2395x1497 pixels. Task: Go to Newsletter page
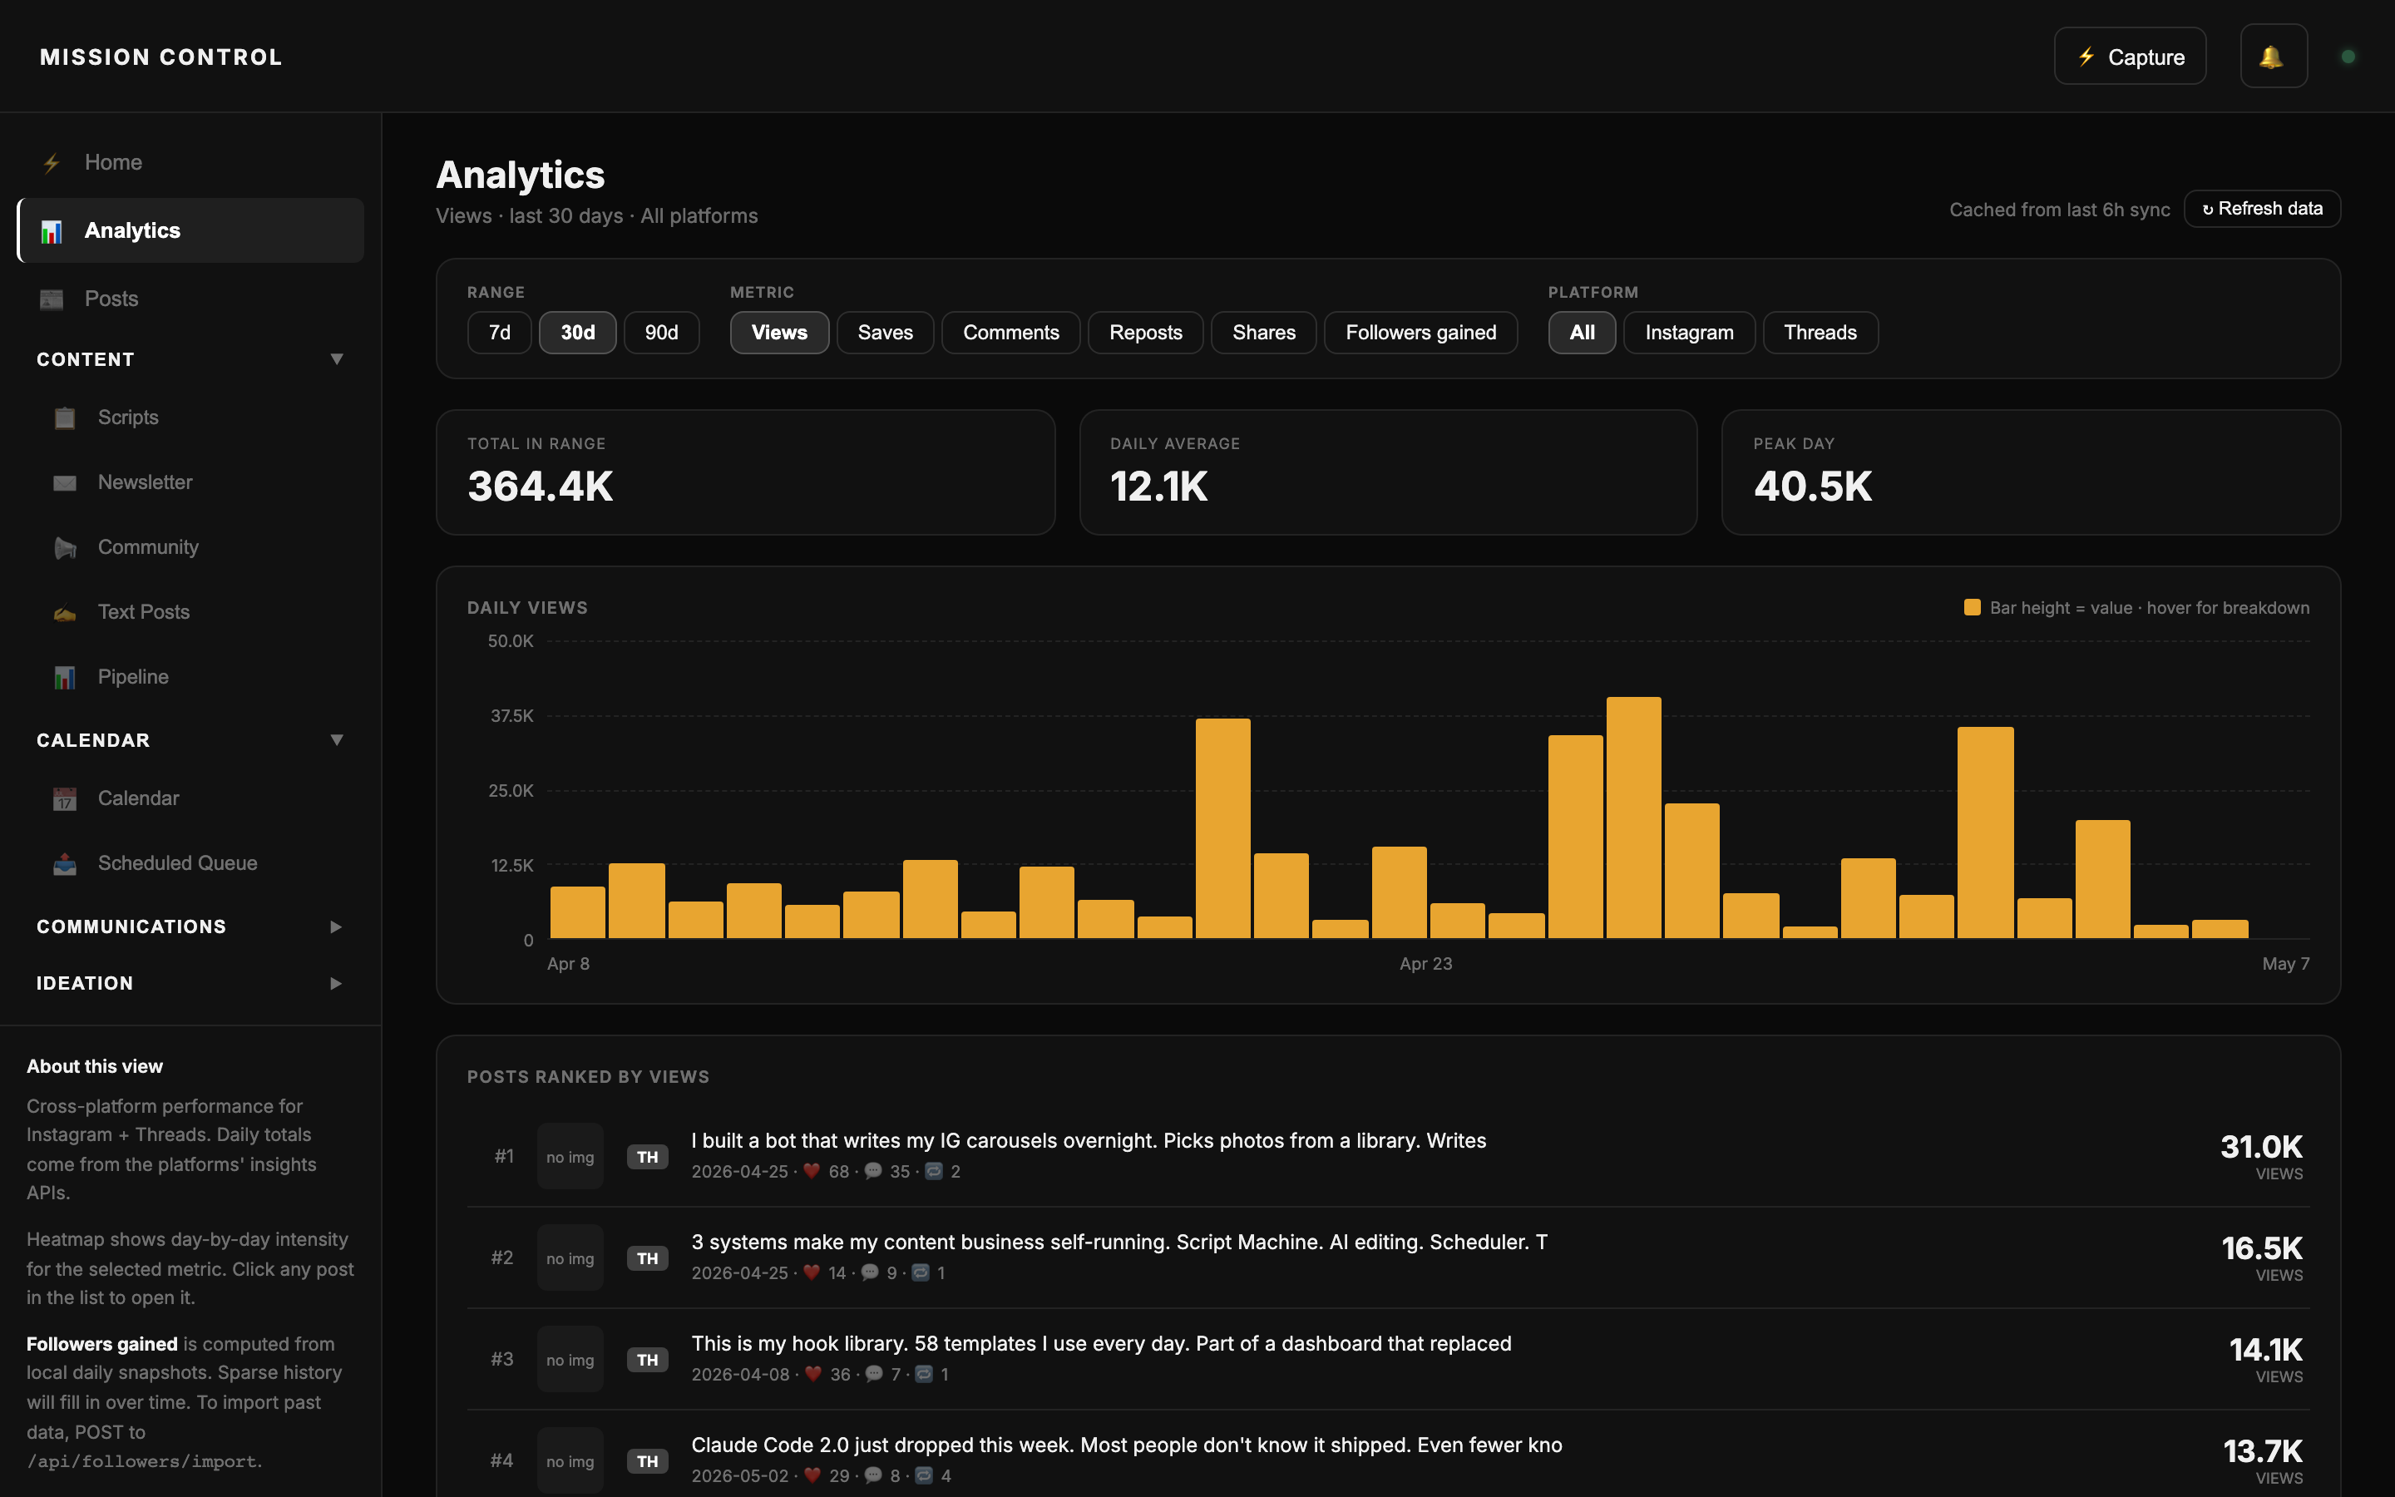point(191,482)
